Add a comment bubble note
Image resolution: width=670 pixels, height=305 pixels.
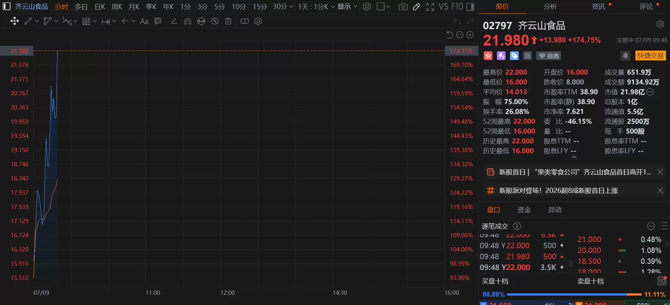(158, 21)
